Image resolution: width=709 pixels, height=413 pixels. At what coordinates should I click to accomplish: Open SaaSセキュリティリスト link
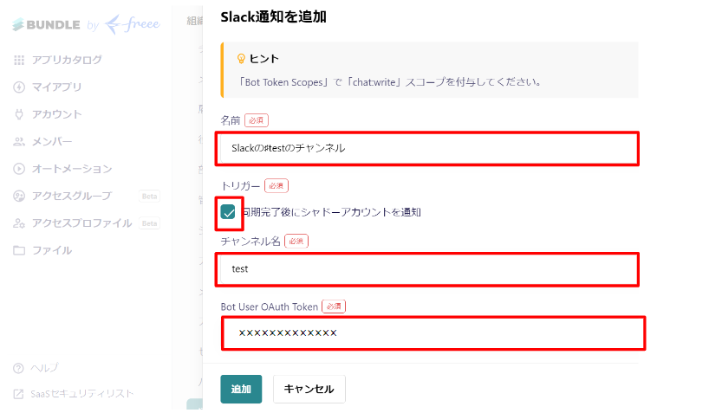81,394
